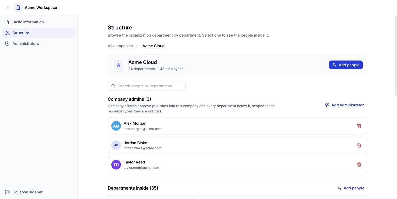Click the Acme Cloud breadcrumb
The image size is (397, 199).
pos(154,46)
